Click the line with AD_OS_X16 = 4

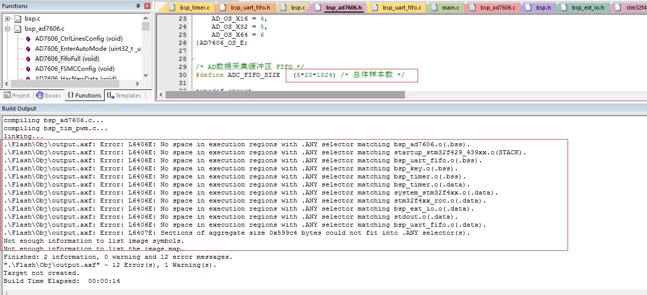239,19
